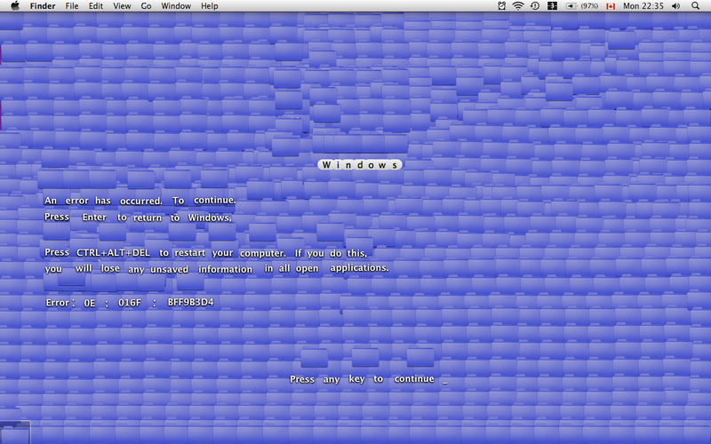Viewport: 711px width, 444px height.
Task: Select the folder named "this,"
Action: click(357, 253)
